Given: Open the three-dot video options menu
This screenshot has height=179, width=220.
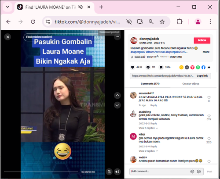Looking at the screenshot, I should [x=117, y=37].
